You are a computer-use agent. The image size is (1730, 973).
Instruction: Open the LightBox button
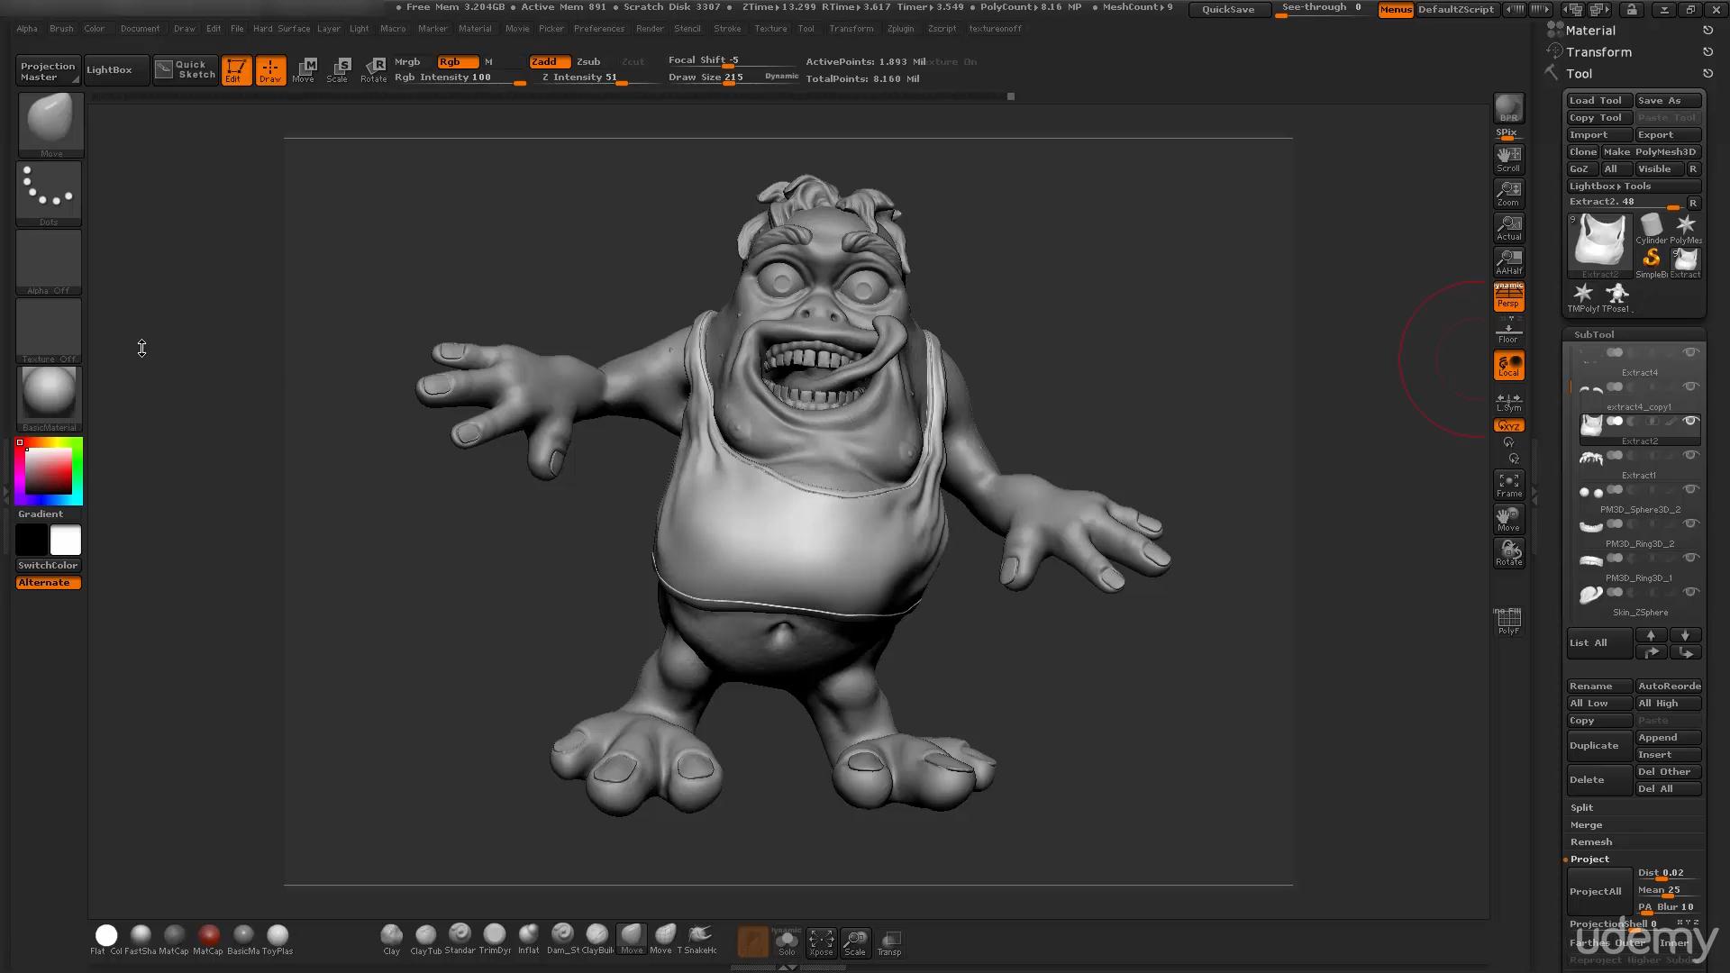tap(115, 70)
